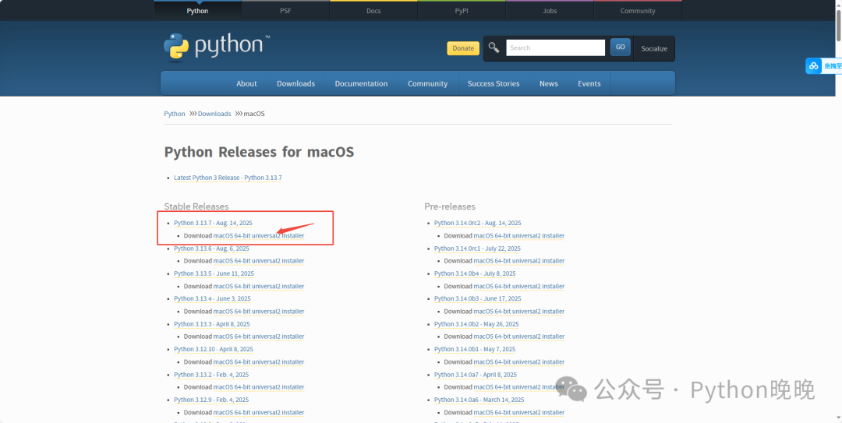Viewport: 842px width, 423px height.
Task: Click the Python breadcrumb link
Action: (175, 114)
